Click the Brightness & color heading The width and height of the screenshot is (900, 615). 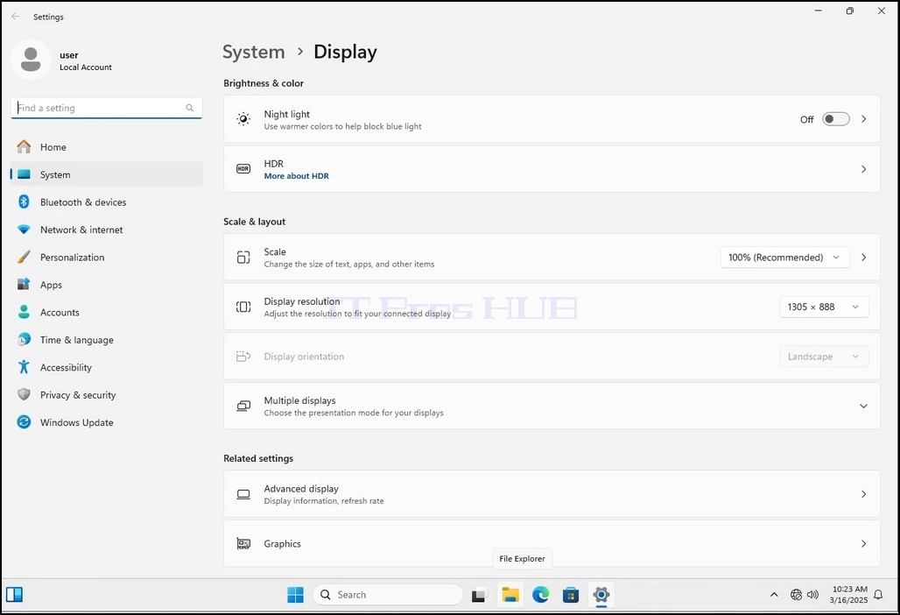point(264,83)
